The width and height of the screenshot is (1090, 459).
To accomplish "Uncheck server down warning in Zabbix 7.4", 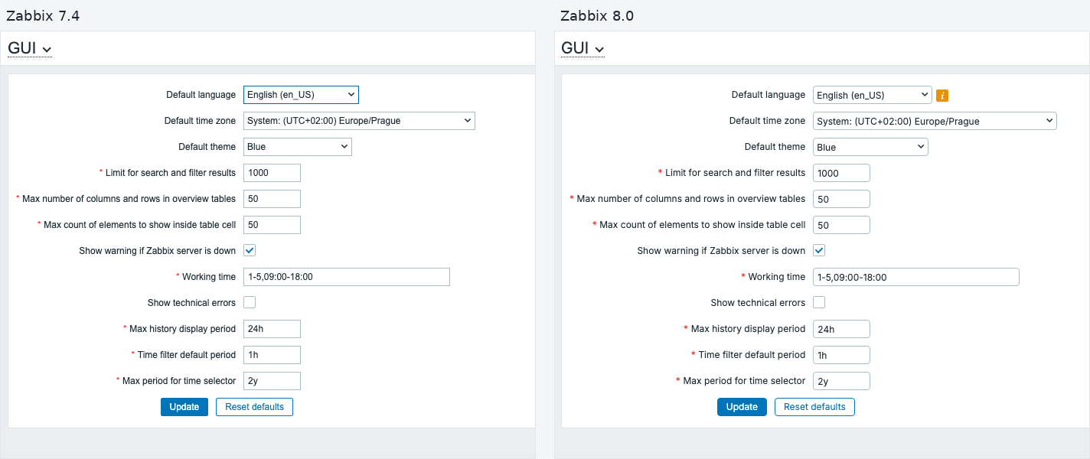I will 250,250.
